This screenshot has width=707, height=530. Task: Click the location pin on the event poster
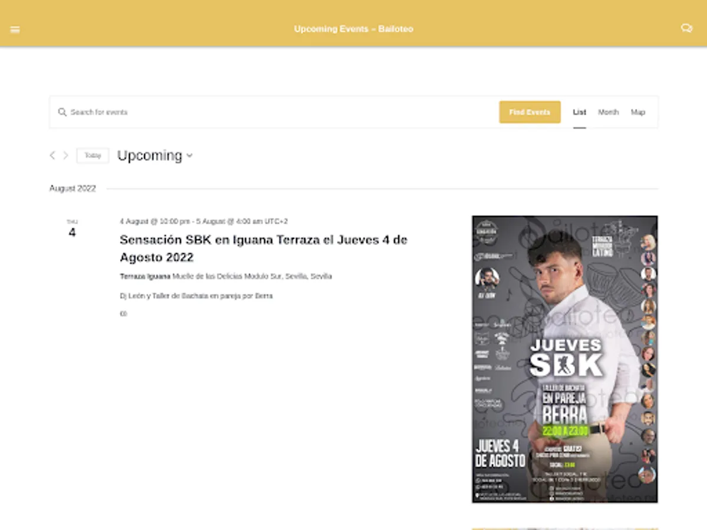(477, 495)
